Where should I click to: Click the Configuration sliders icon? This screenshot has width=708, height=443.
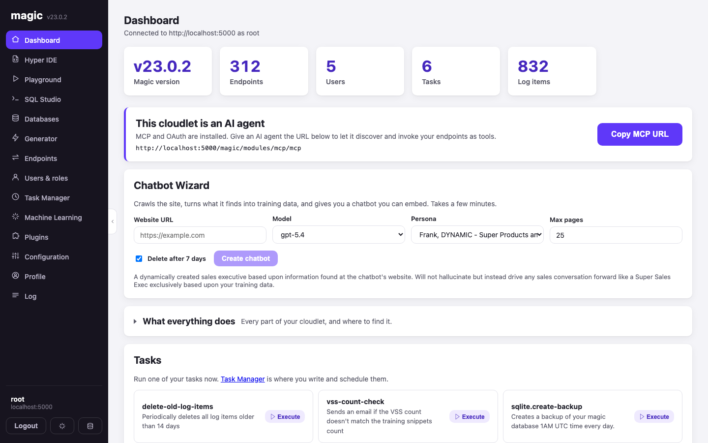(16, 256)
